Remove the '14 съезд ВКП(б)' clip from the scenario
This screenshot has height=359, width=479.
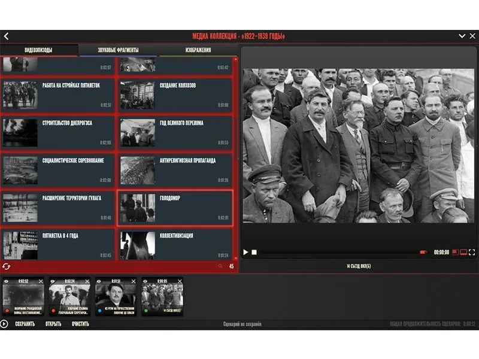[180, 281]
